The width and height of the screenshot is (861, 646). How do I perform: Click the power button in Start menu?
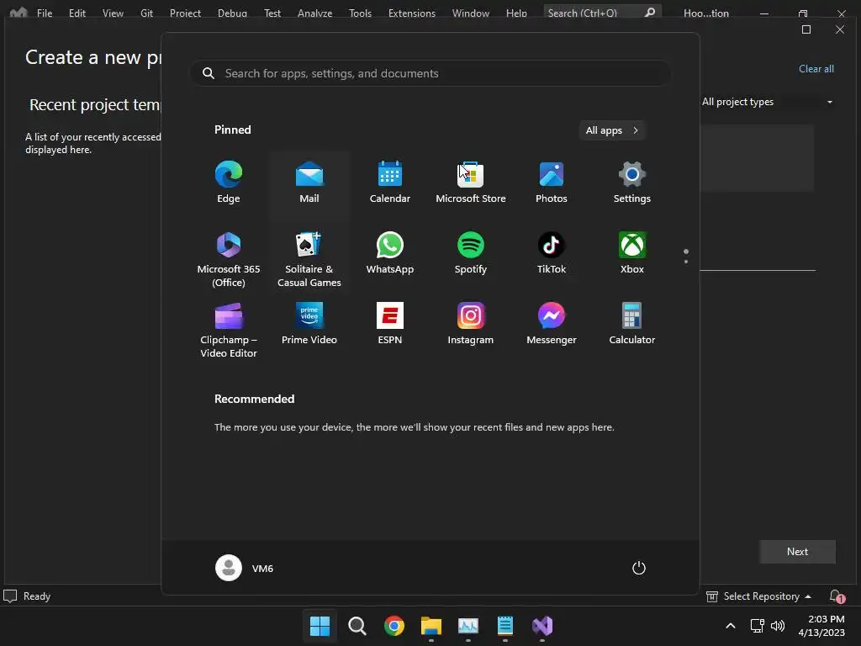click(639, 568)
